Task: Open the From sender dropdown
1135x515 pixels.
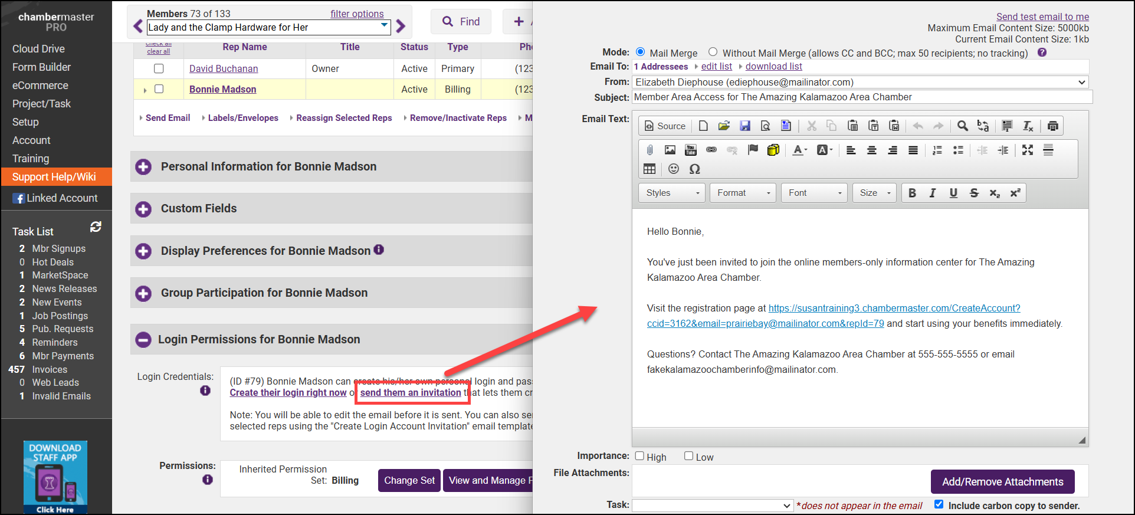Action: click(860, 82)
